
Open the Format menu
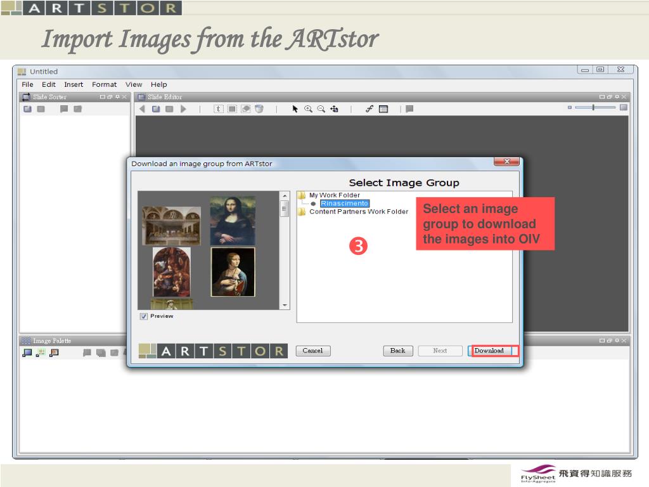pyautogui.click(x=105, y=84)
